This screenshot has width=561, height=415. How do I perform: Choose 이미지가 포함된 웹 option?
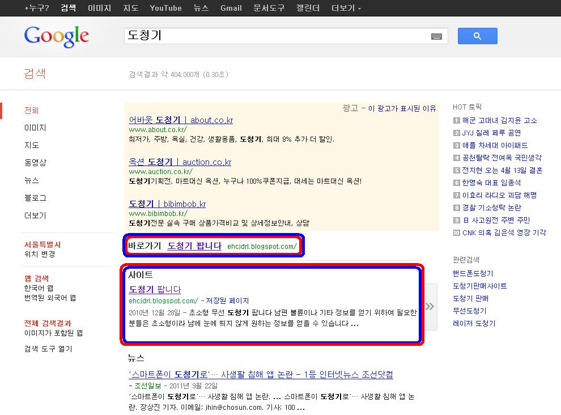pyautogui.click(x=53, y=333)
